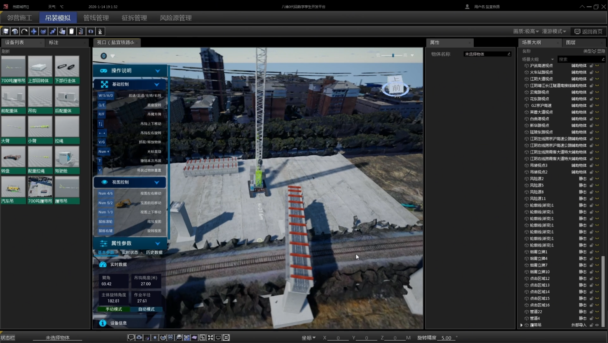This screenshot has width=608, height=343.
Task: Click the speech bubble icon in status bar
Action: tap(131, 338)
